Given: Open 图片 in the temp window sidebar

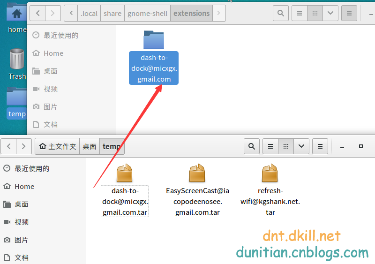Looking at the screenshot, I should coord(43,240).
